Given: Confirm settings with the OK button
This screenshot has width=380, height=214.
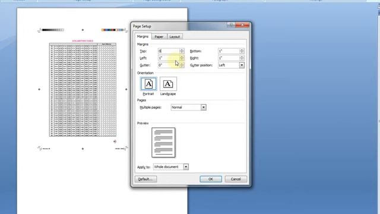Looking at the screenshot, I should pos(211,179).
